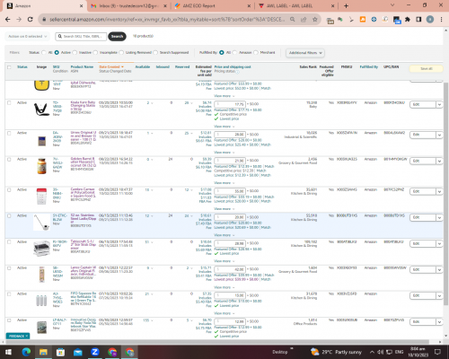The width and height of the screenshot is (449, 359).
Task: Open the Chrome extensions puzzle icon
Action: pyautogui.click(x=408, y=20)
